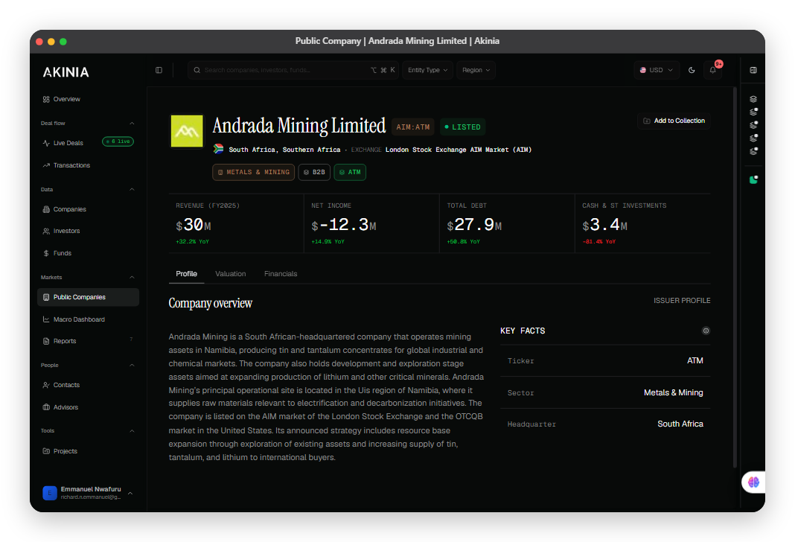Image resolution: width=795 pixels, height=542 pixels.
Task: Click the Live Deals pulse icon
Action: pos(46,143)
